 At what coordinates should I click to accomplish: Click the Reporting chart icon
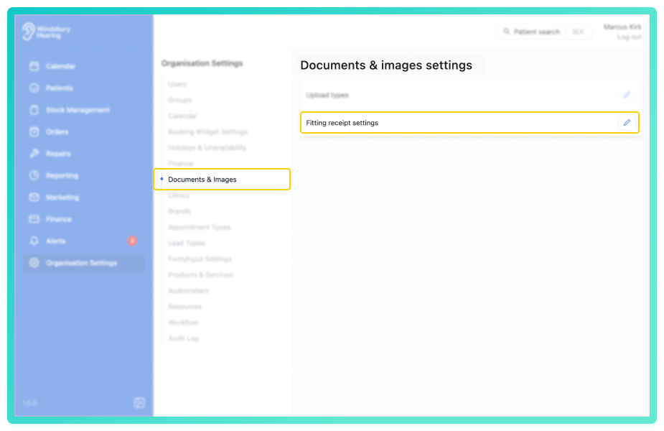pyautogui.click(x=34, y=175)
